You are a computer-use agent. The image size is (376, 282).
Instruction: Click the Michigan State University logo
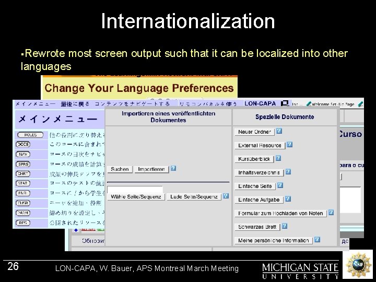(x=300, y=271)
